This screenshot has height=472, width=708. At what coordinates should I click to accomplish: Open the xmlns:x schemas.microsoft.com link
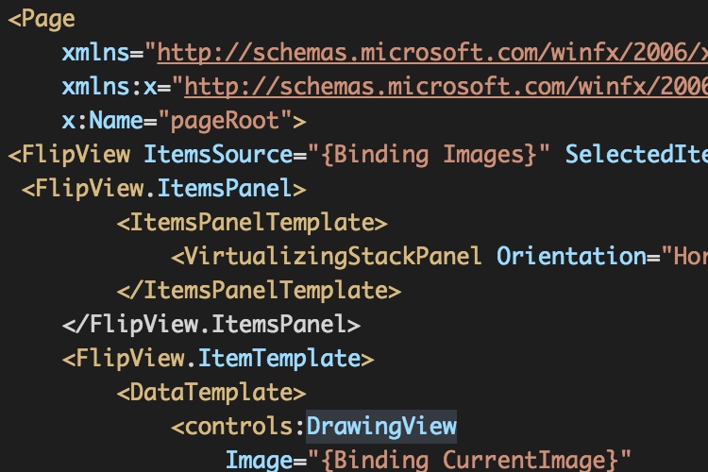point(446,87)
